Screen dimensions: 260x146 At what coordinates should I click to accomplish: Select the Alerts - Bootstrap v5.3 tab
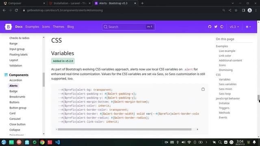tap(115, 3)
